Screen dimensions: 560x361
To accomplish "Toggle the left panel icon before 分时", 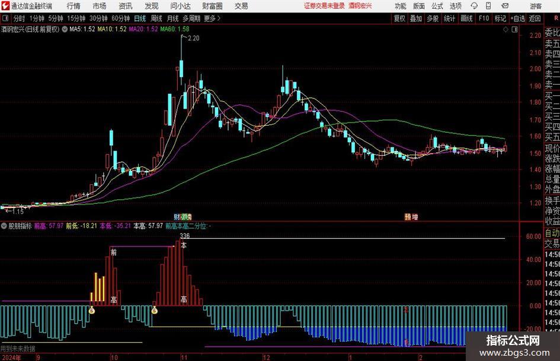I will pyautogui.click(x=5, y=18).
